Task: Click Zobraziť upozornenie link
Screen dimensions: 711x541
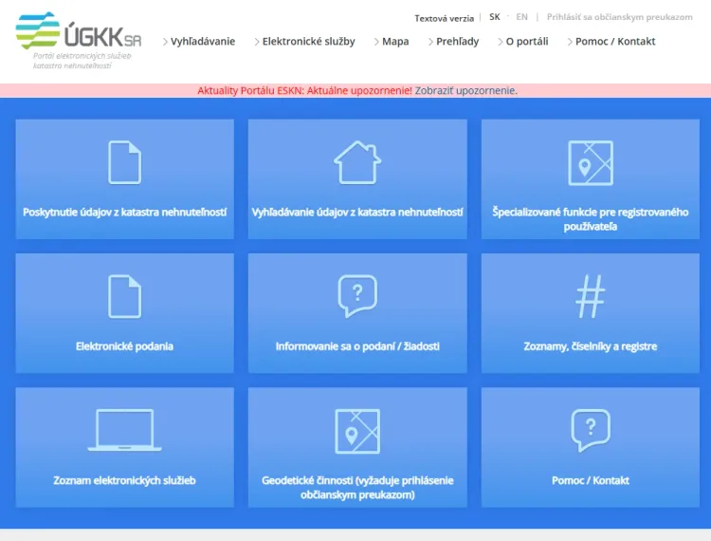Action: [465, 90]
